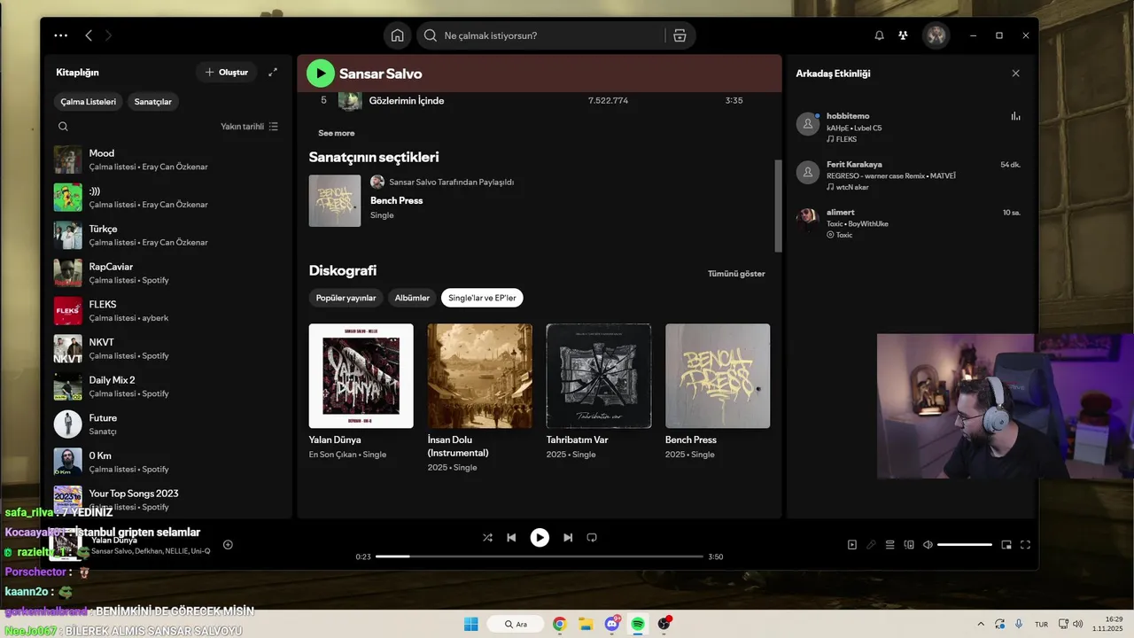The image size is (1134, 638).
Task: Toggle Friend Activity icon in top bar
Action: pyautogui.click(x=903, y=35)
